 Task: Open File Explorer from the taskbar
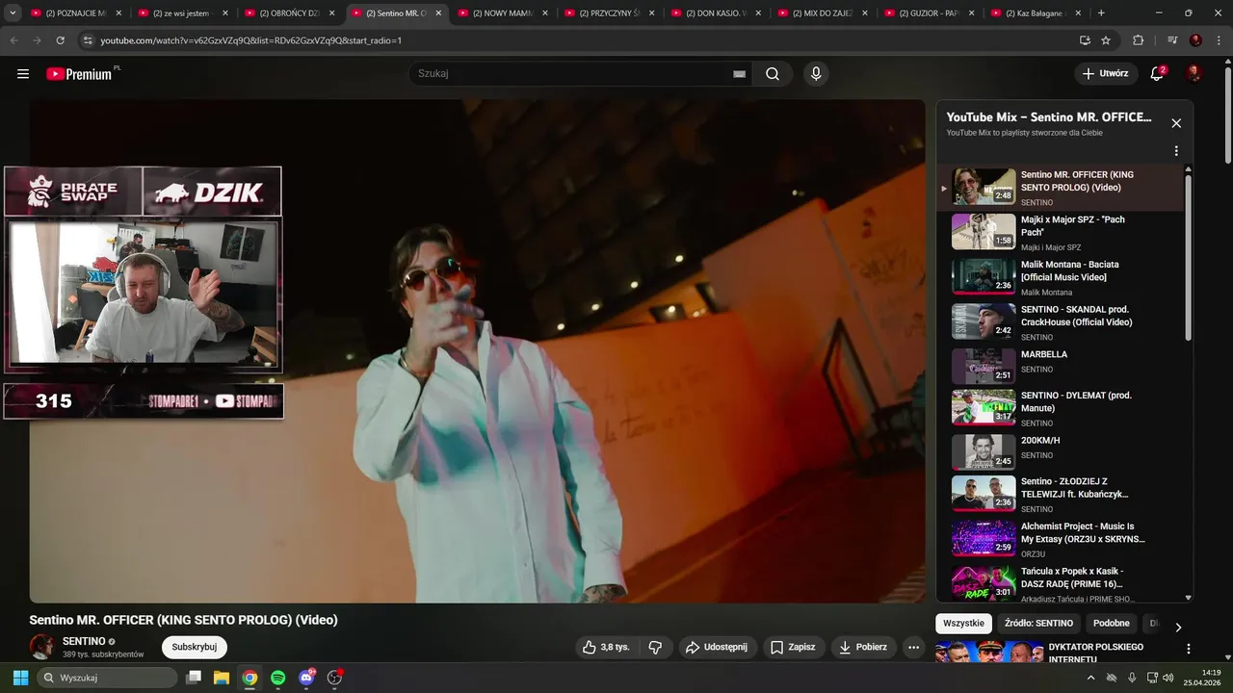coord(221,678)
